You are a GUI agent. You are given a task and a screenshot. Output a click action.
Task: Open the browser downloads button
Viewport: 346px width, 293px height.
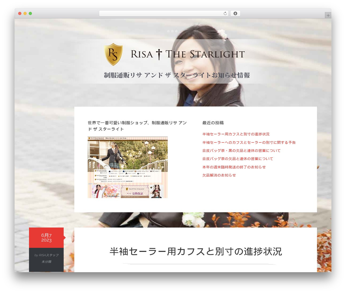coord(235,14)
